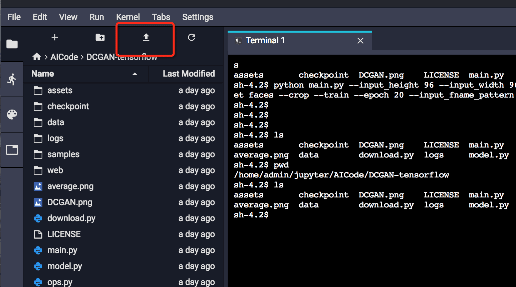516x287 pixels.
Task: Select the checkpoint folder
Action: (68, 107)
